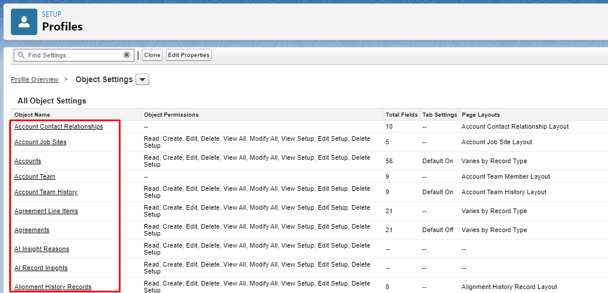Click permissions text in Agreements row
This screenshot has height=293, width=608.
click(x=257, y=230)
